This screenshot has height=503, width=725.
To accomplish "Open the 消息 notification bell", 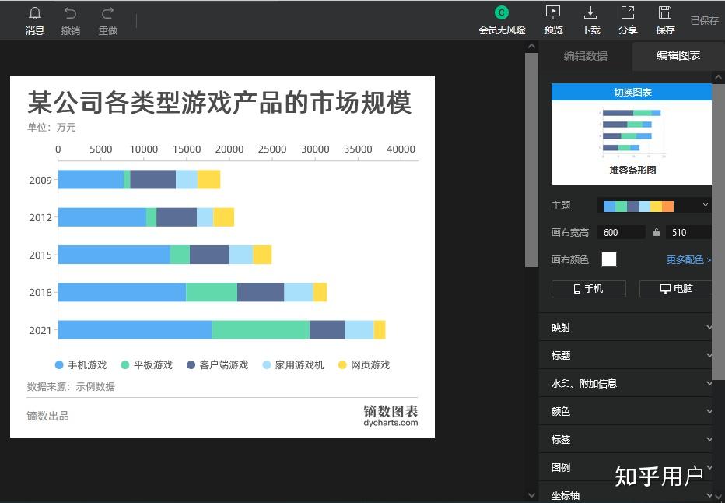I will pos(34,19).
